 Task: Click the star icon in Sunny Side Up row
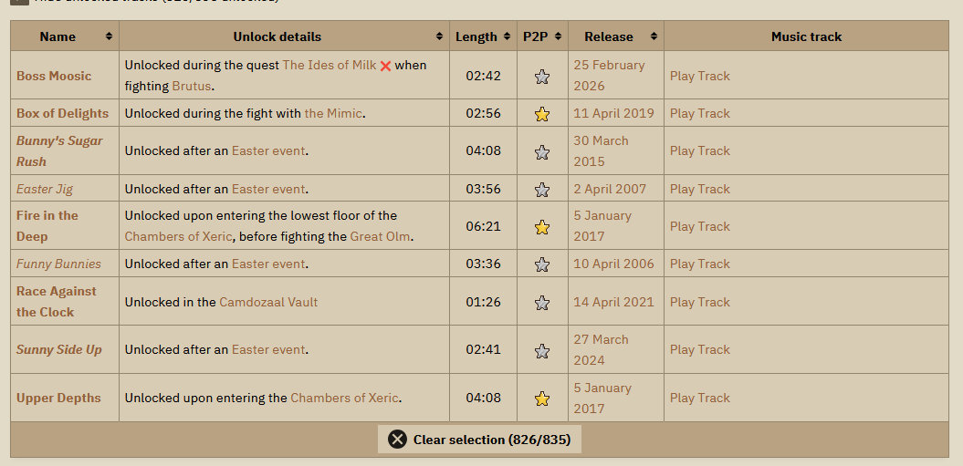pyautogui.click(x=541, y=350)
